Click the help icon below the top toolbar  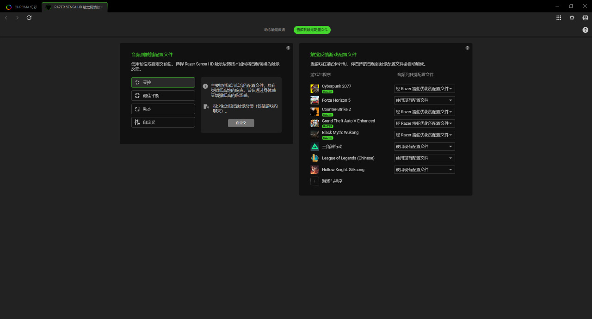[x=585, y=30]
